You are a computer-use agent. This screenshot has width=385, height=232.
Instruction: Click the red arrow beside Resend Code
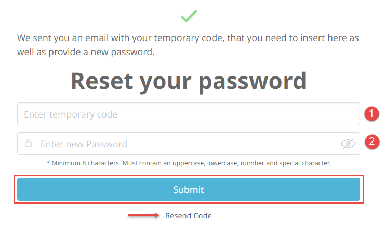143,215
